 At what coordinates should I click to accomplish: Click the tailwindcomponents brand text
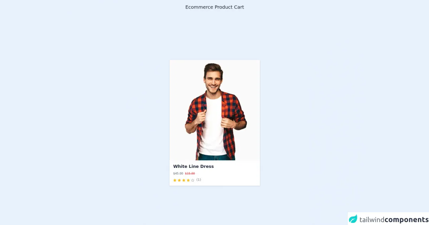(394, 219)
